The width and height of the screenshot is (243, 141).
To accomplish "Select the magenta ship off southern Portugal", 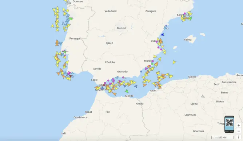I will (69, 73).
